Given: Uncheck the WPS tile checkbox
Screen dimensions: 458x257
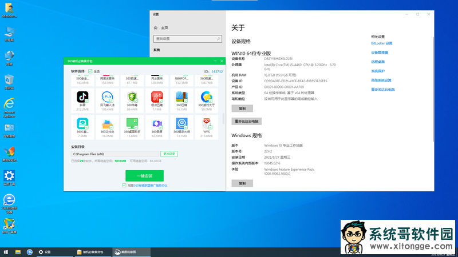Looking at the screenshot, I should coord(211,127).
